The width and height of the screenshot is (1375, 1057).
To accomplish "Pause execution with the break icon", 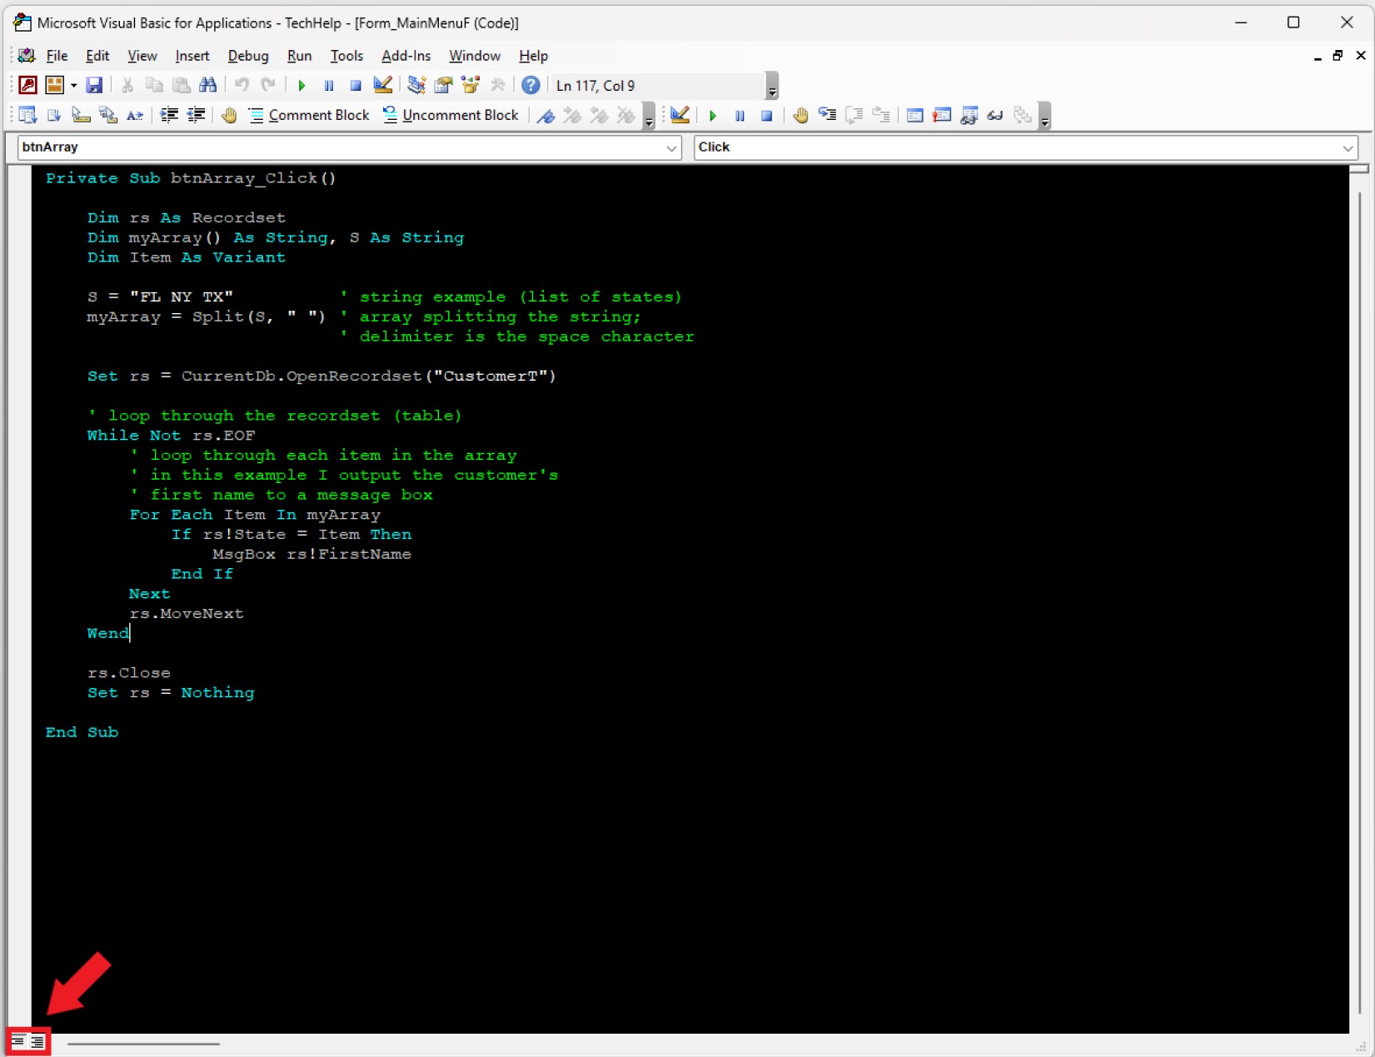I will (329, 85).
